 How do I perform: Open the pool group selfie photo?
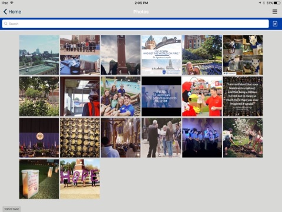120,97
